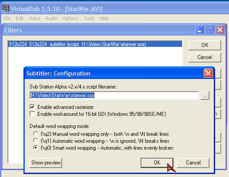The image size is (229, 177).
Task: Select q2 Manual word wrapping only option
Action: pos(35,134)
